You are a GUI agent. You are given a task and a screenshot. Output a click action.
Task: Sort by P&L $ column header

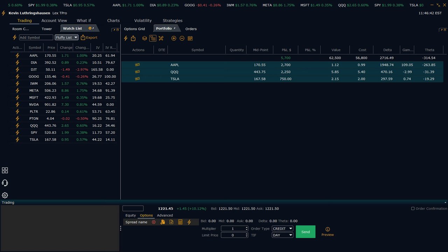tap(286, 50)
